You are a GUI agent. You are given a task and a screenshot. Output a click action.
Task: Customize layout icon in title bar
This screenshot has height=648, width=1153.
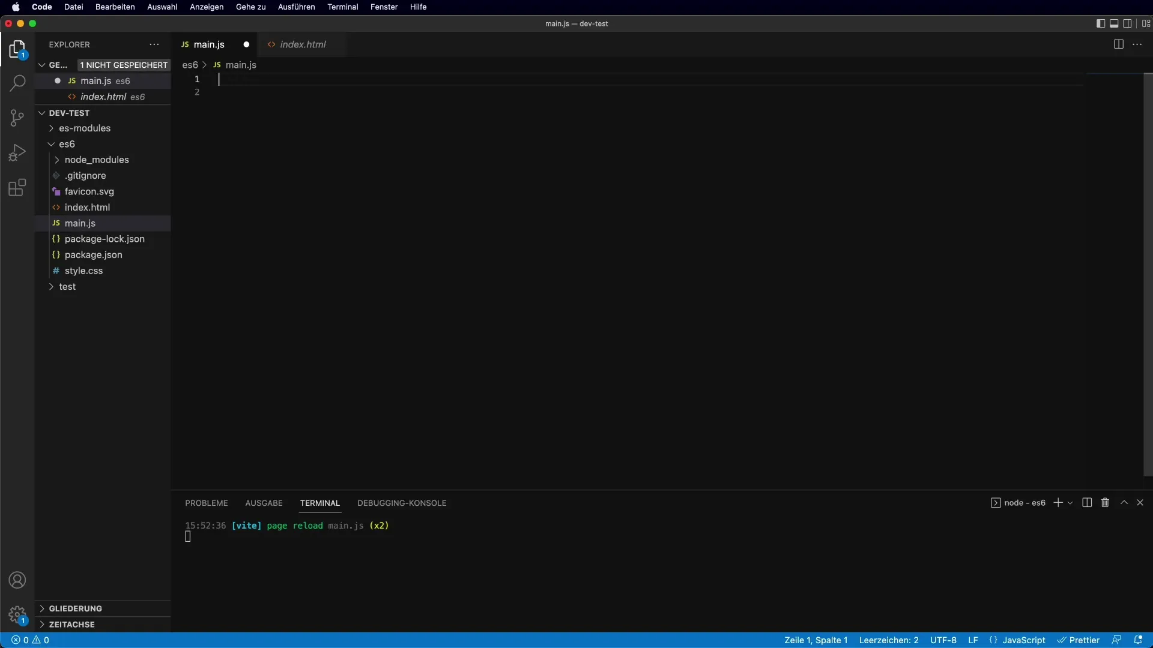tap(1146, 23)
